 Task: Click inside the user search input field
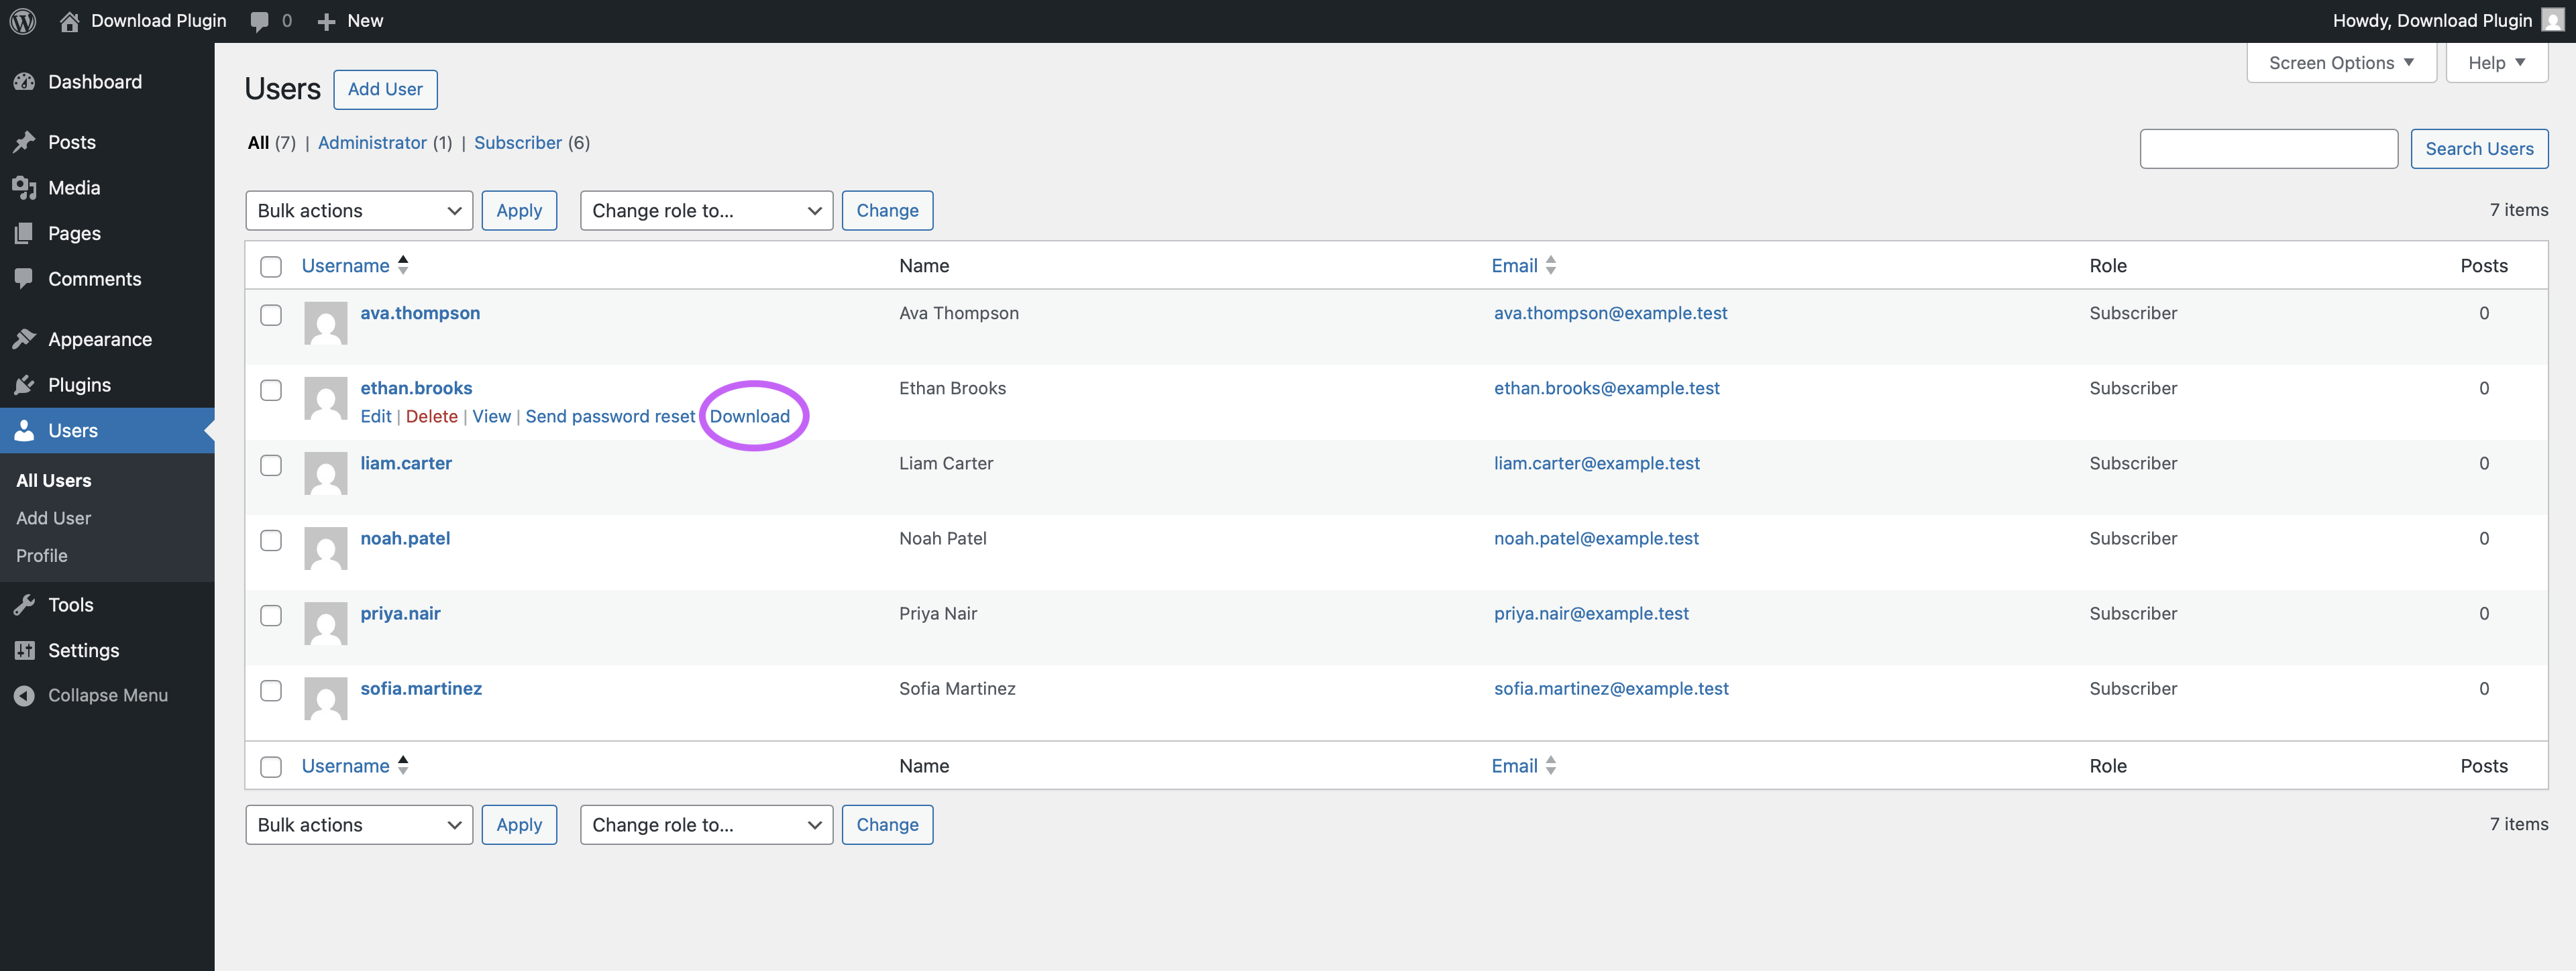click(2268, 148)
